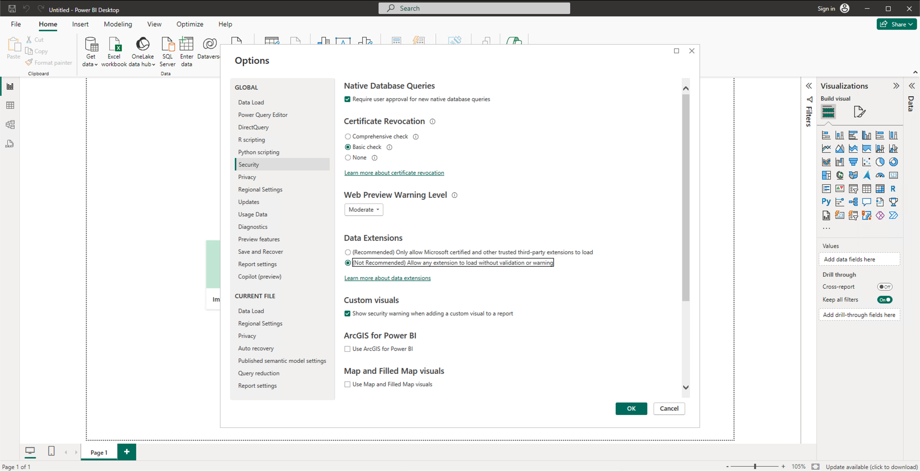The width and height of the screenshot is (920, 472).
Task: Select the Power Automate visual
Action: 893,215
